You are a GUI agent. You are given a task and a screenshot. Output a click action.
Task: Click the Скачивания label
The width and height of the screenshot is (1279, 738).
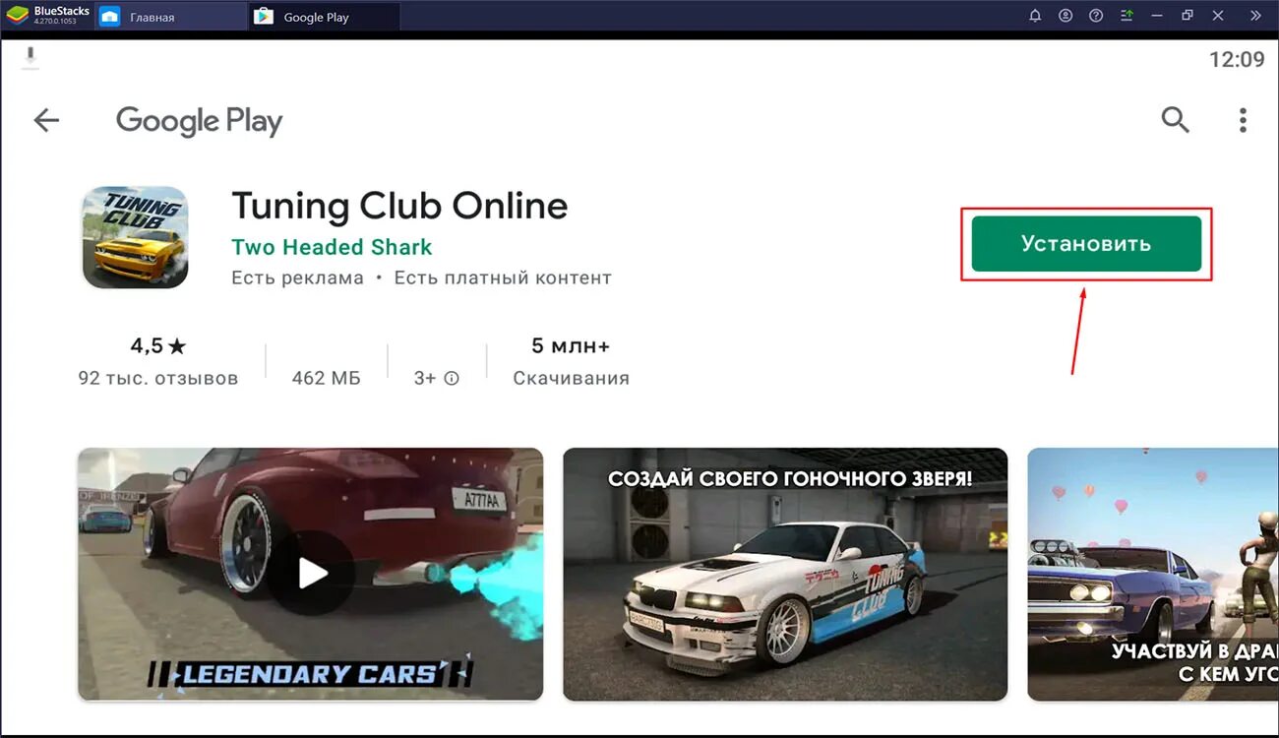[x=571, y=378]
